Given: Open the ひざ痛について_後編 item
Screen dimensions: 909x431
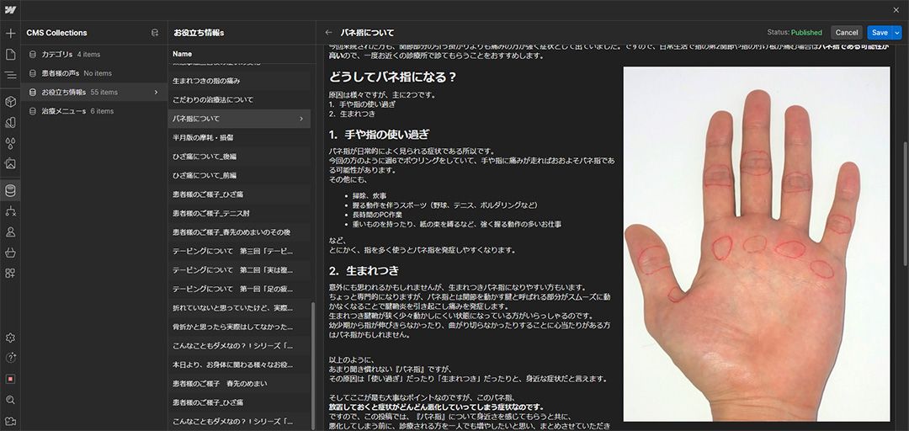Looking at the screenshot, I should (205, 157).
